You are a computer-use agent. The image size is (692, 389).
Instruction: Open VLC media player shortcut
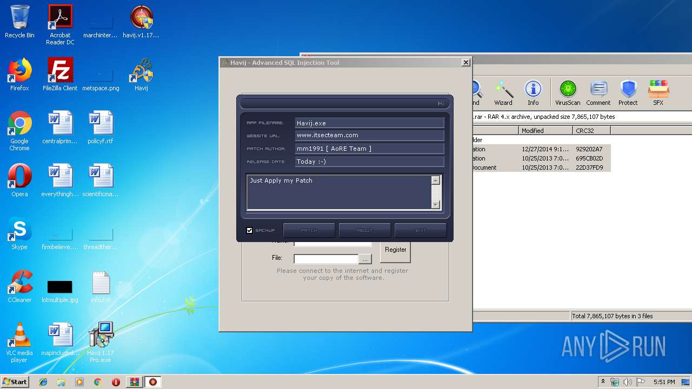coord(19,343)
